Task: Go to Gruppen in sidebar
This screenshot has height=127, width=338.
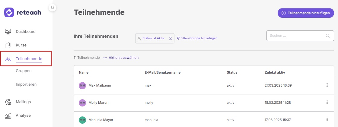Action: 24,71
